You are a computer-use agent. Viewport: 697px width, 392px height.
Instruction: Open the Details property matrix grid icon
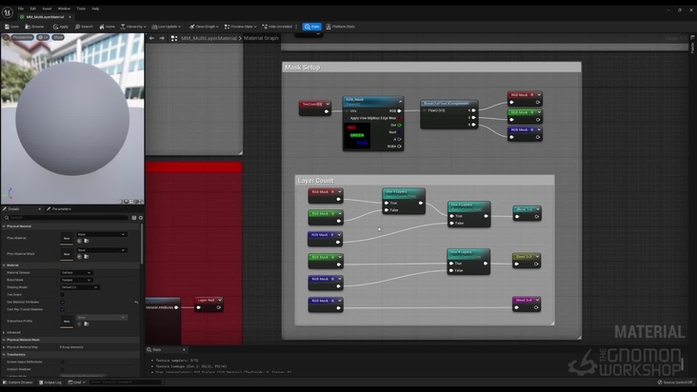pyautogui.click(x=134, y=218)
